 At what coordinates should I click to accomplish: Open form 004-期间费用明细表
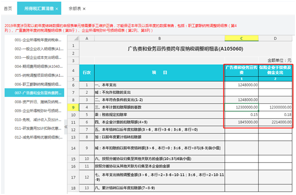(39, 66)
